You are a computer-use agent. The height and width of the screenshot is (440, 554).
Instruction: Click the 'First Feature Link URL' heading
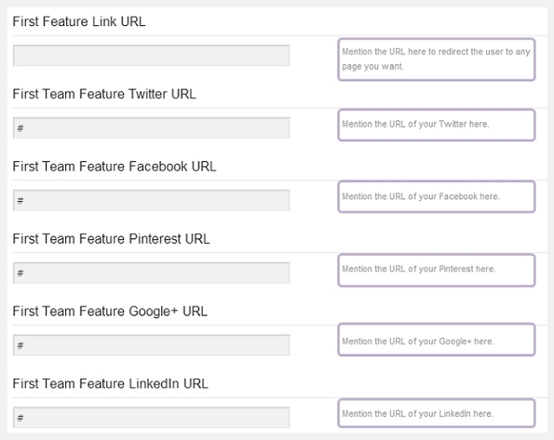click(x=79, y=21)
